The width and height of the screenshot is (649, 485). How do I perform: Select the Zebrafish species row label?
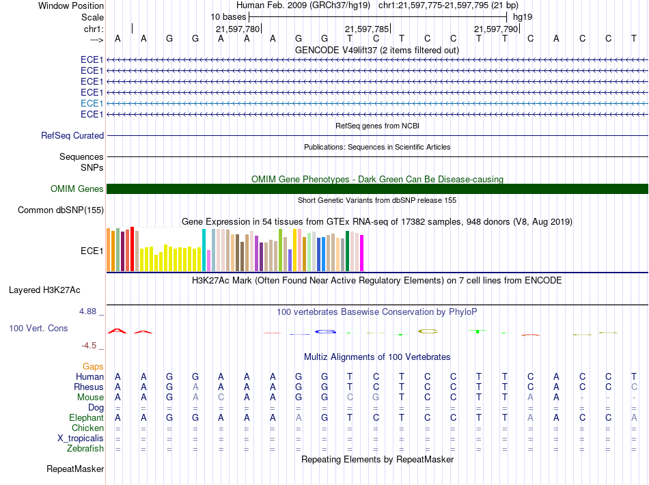tap(85, 449)
